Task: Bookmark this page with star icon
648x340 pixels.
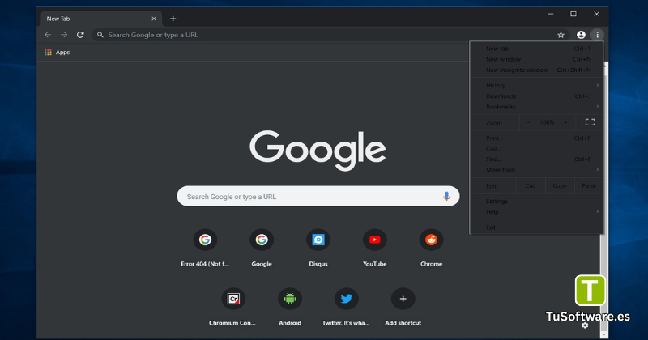Action: [561, 35]
